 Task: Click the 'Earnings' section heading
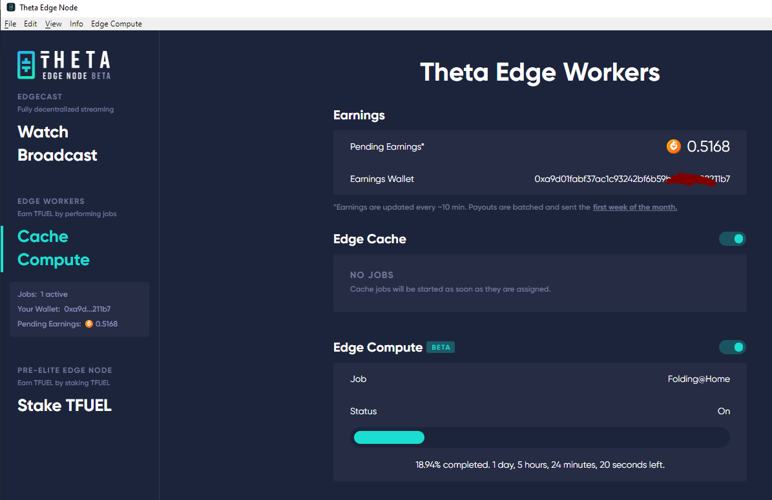click(x=359, y=115)
